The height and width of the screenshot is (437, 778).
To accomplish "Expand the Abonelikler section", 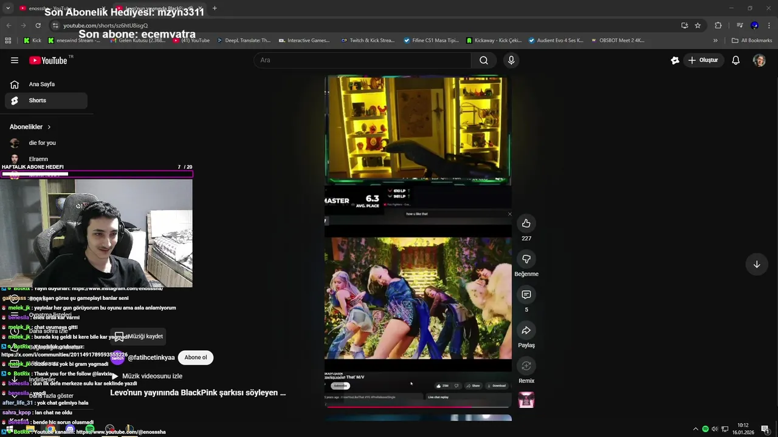I will (30, 127).
